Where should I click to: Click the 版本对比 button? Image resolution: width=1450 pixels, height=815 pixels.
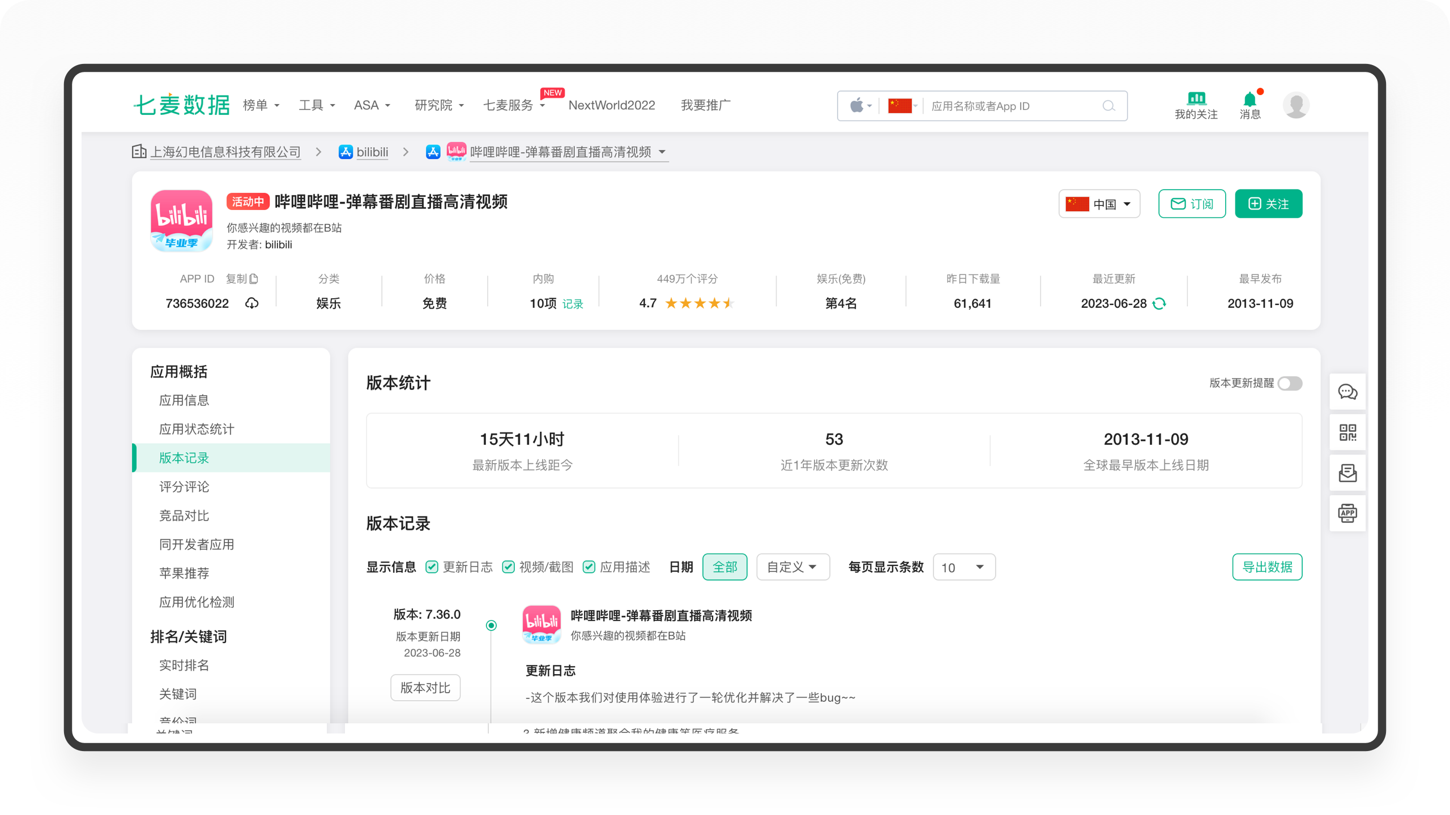(425, 688)
